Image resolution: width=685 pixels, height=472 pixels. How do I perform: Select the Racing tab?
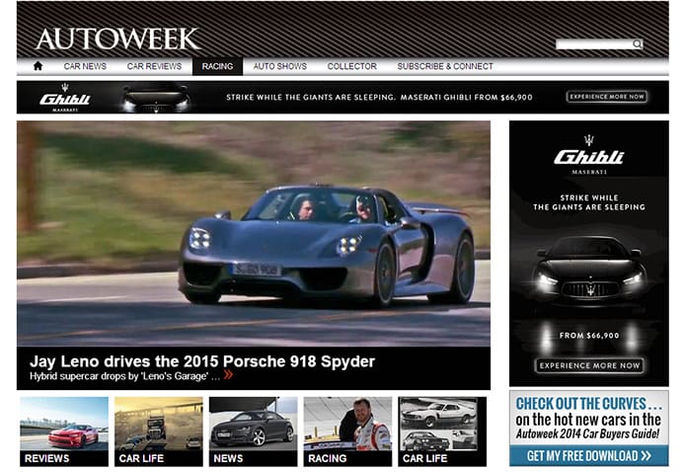[217, 66]
